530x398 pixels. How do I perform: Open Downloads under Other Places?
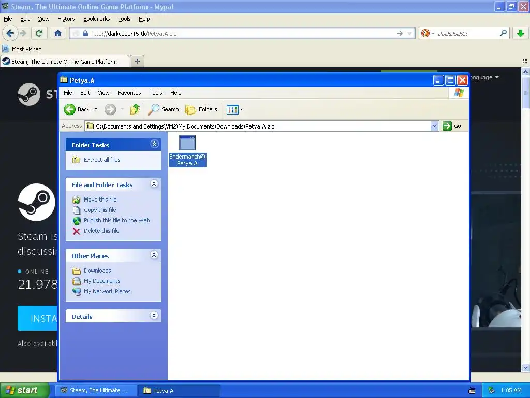point(97,271)
